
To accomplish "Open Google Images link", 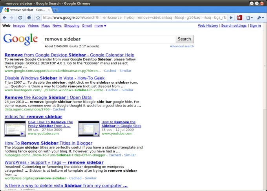I will (x=19, y=26).
